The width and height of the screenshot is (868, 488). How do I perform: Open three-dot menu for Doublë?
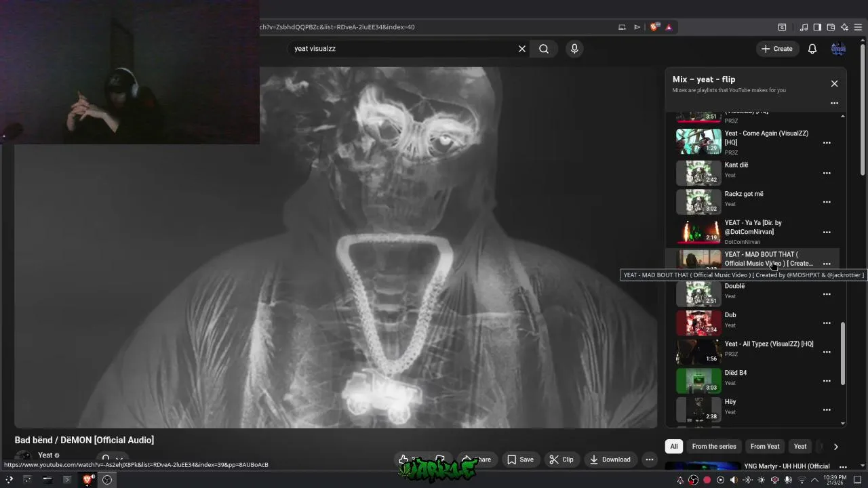tap(827, 294)
